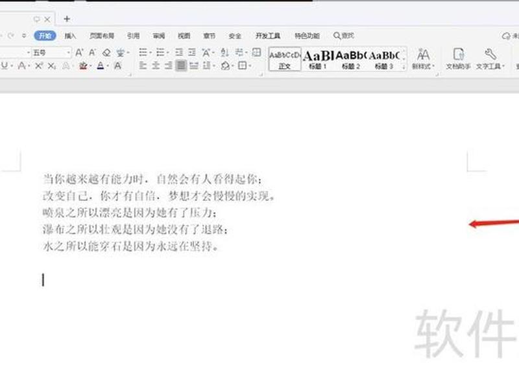519x389 pixels.
Task: Click the 查找 search button
Action: pos(344,36)
